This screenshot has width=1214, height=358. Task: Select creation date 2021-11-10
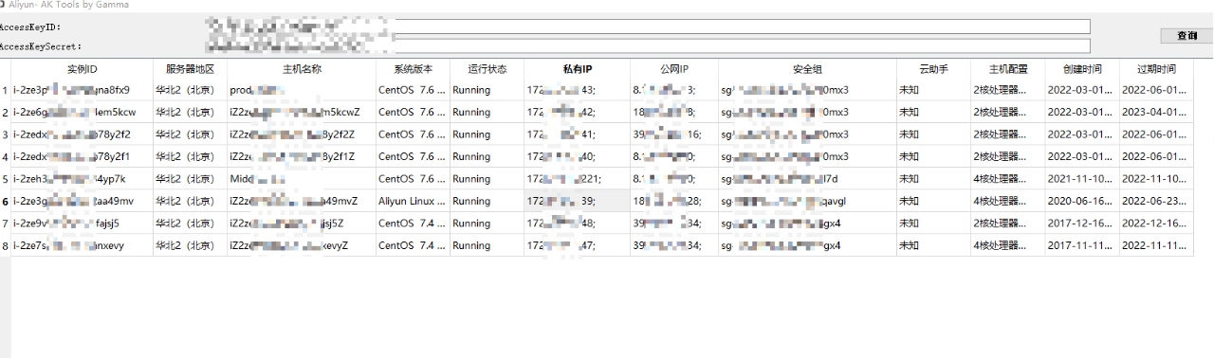1082,179
